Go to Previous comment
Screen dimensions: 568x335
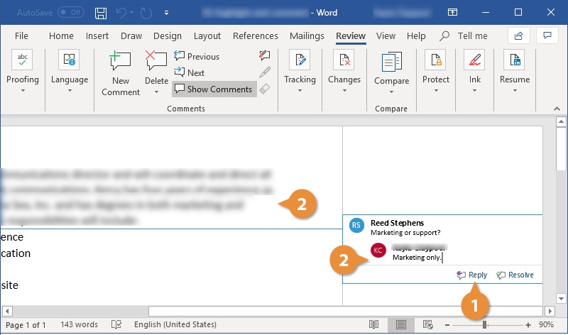pos(197,57)
